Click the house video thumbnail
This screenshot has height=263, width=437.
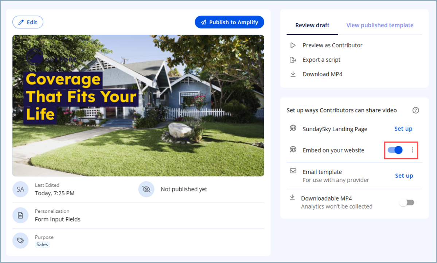(138, 106)
